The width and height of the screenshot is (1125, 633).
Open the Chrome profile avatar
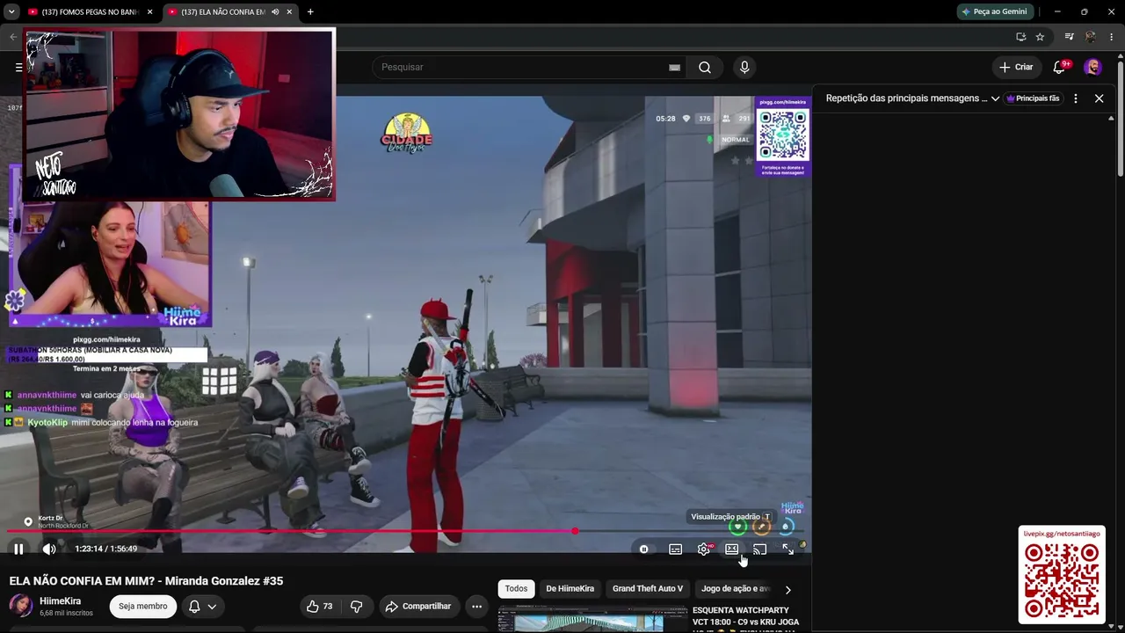[x=1091, y=37]
